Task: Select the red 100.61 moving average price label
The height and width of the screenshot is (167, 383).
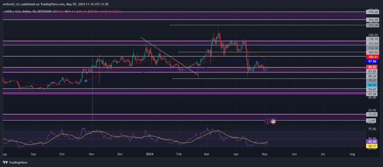Action: [373, 57]
